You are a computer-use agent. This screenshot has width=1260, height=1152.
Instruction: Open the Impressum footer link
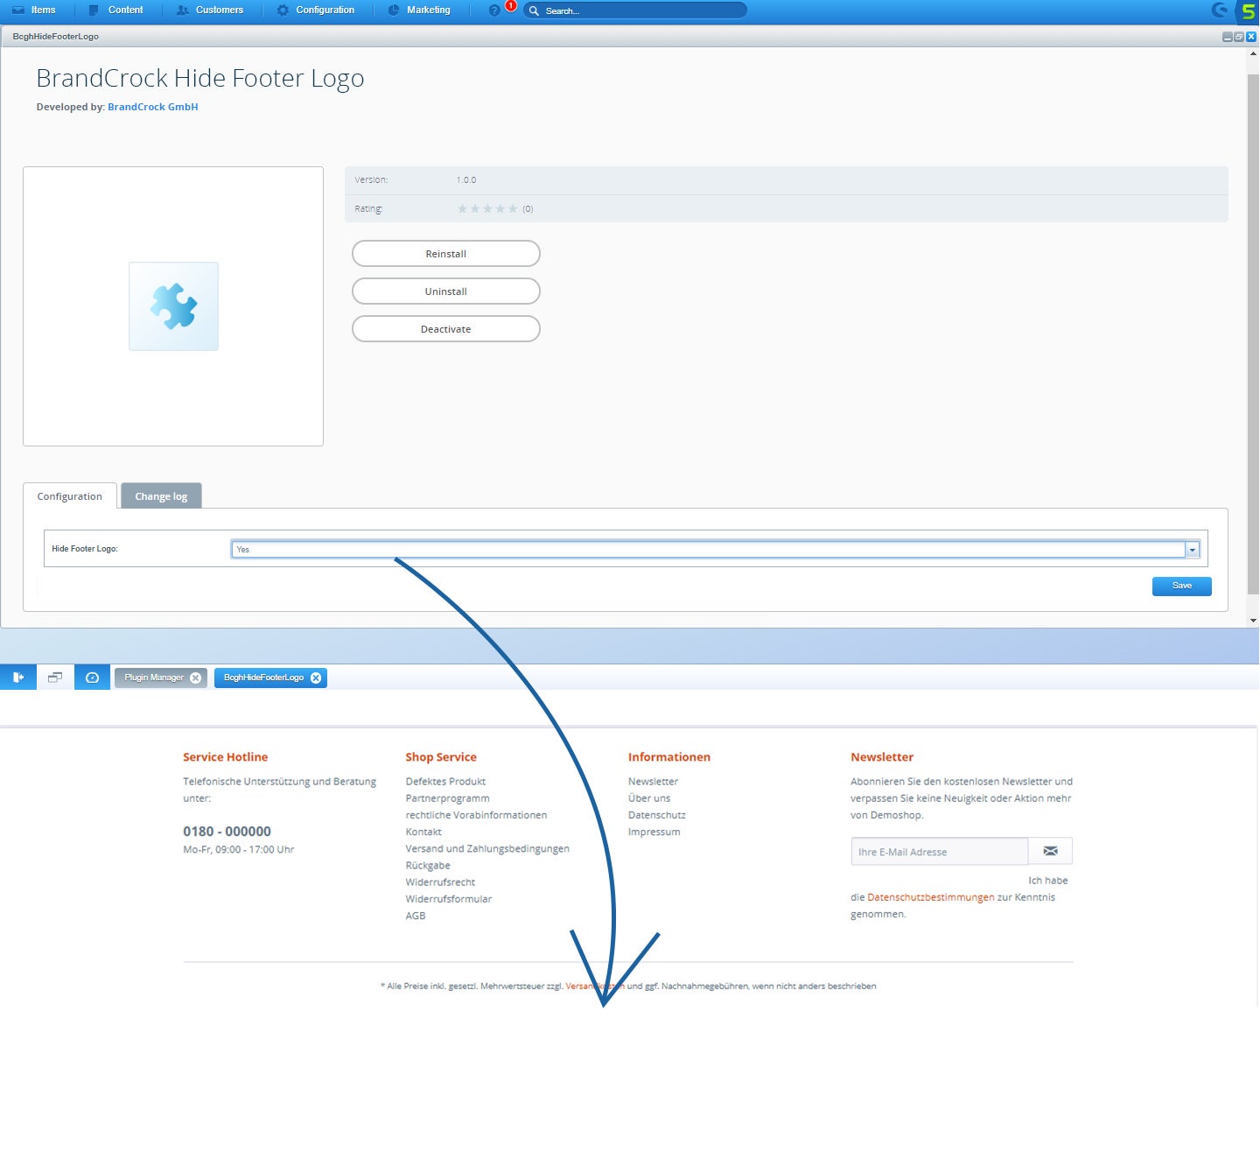click(x=654, y=832)
